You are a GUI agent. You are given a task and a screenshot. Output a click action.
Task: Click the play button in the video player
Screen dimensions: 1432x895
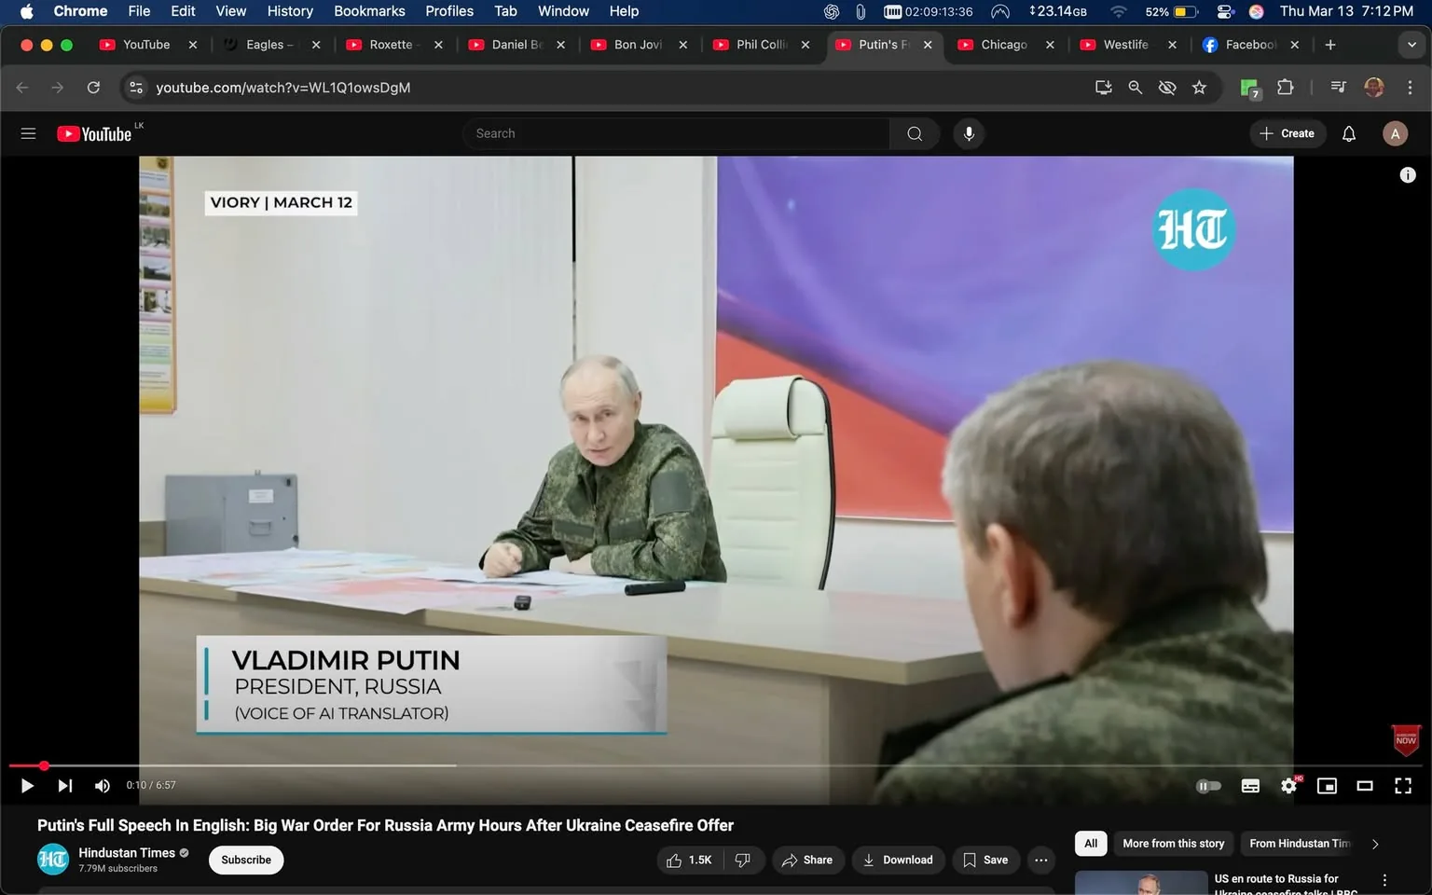26,785
